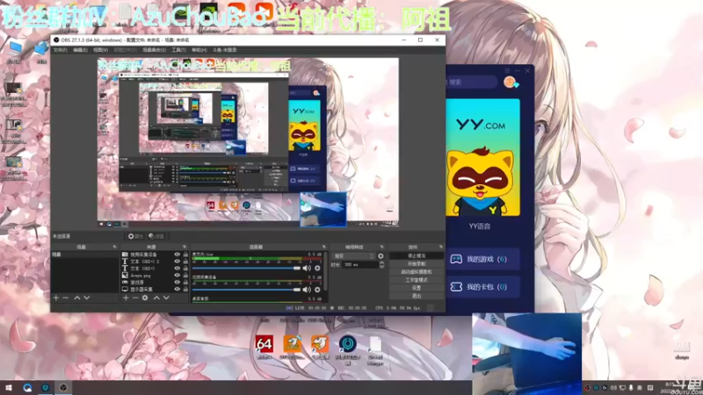
Task: Hide the douyu.png source
Action: coord(178,276)
